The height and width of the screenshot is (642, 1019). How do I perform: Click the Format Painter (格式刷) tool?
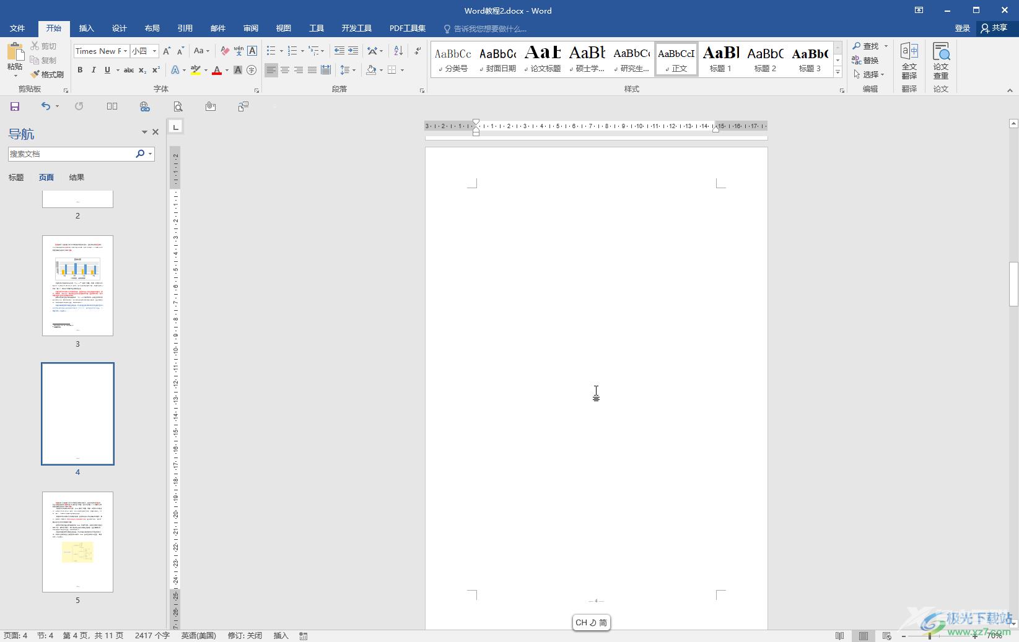(x=47, y=74)
